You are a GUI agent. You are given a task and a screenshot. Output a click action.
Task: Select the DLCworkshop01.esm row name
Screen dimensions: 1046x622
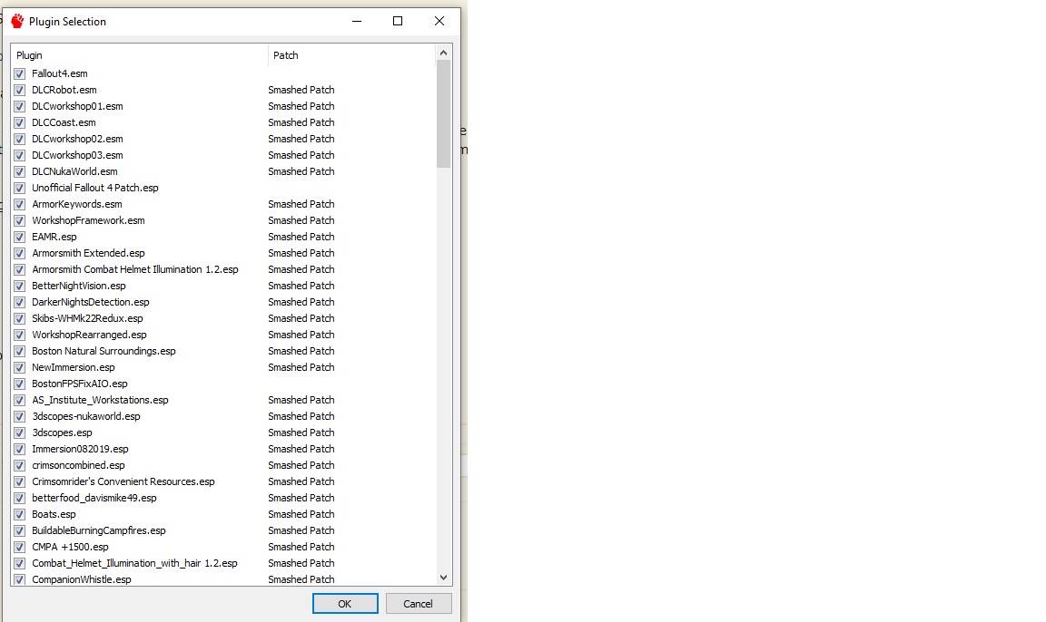[x=77, y=107]
